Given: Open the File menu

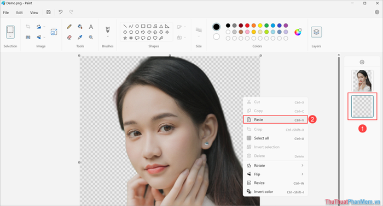Looking at the screenshot, I should [x=6, y=13].
